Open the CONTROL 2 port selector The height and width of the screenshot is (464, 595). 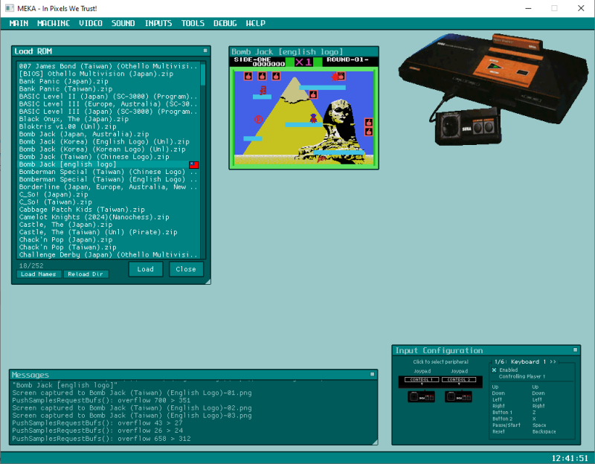(x=459, y=379)
